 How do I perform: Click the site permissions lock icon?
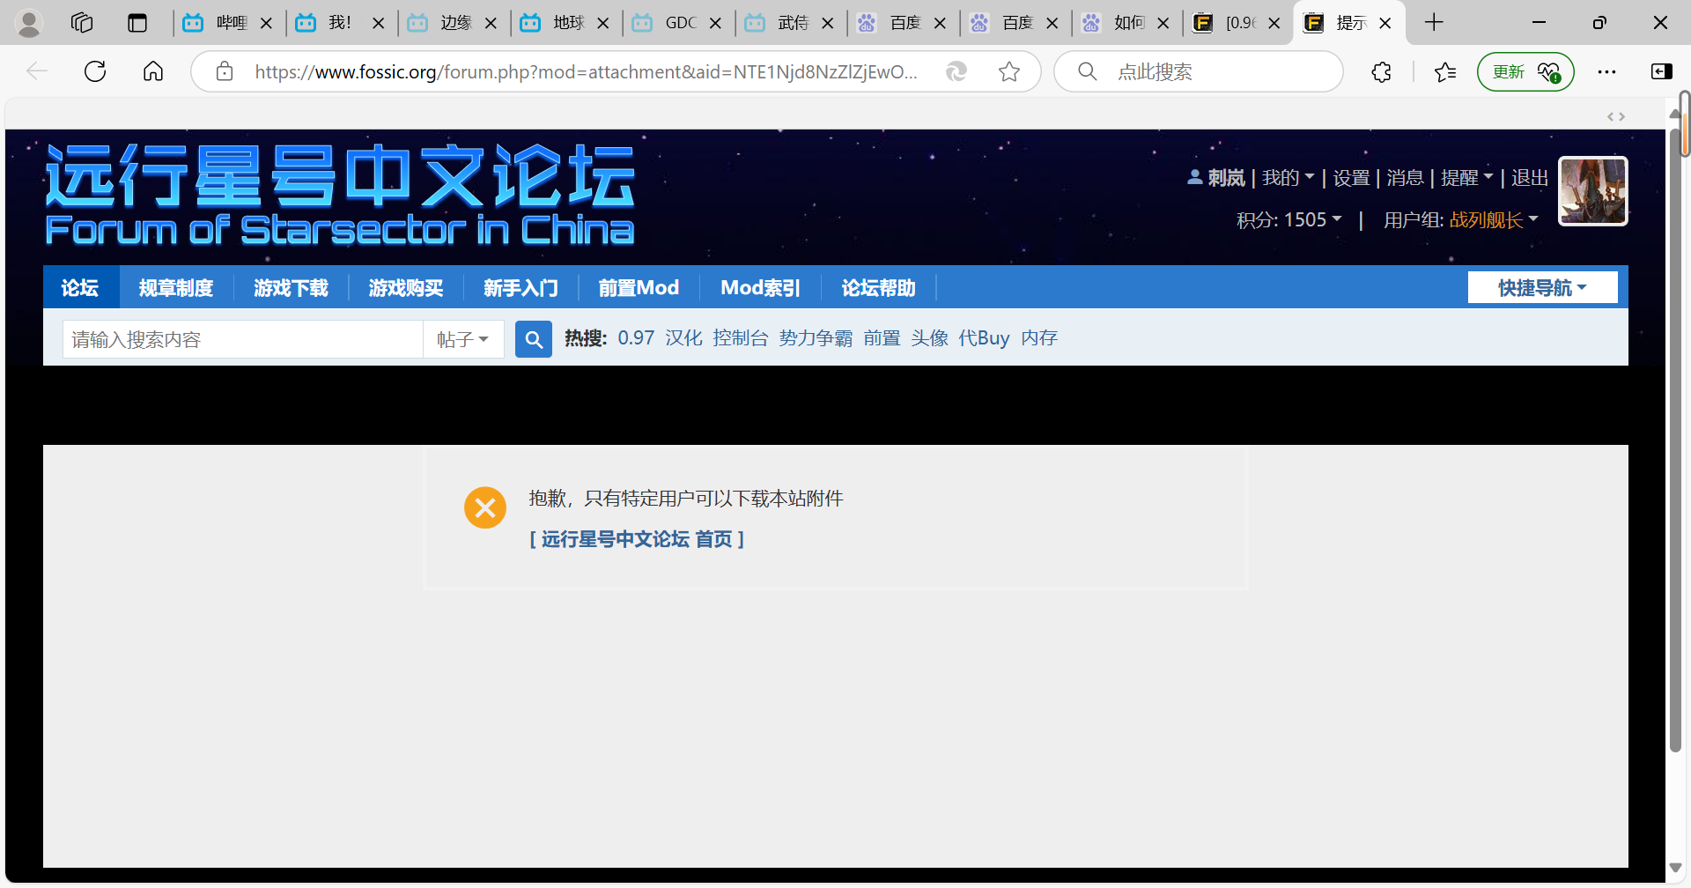224,71
